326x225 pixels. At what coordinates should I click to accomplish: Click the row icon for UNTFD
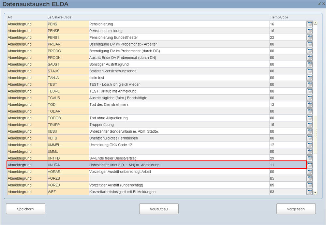click(309, 158)
